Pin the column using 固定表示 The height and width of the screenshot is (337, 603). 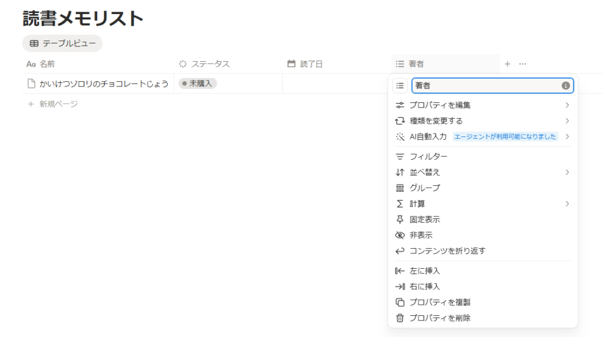click(x=425, y=219)
